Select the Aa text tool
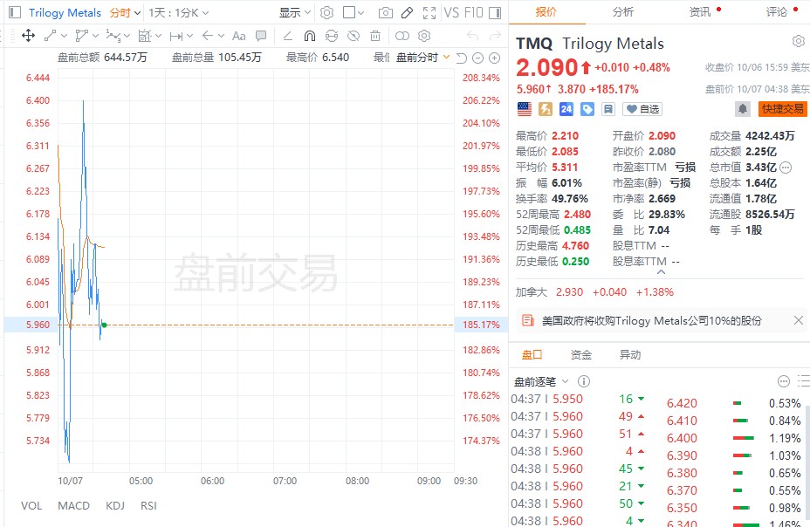810x527 pixels. click(238, 36)
